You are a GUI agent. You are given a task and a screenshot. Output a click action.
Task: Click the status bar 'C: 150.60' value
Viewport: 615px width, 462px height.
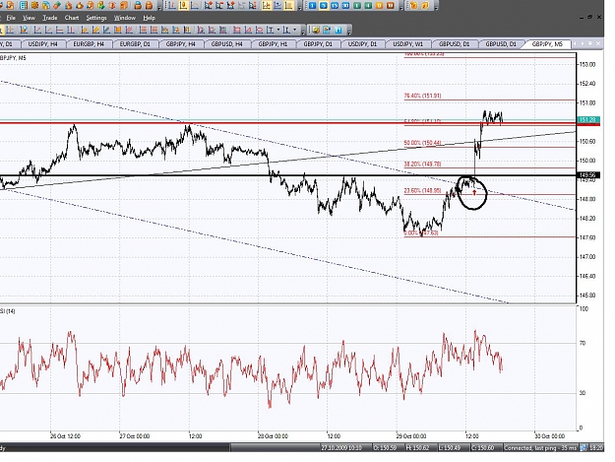483,447
